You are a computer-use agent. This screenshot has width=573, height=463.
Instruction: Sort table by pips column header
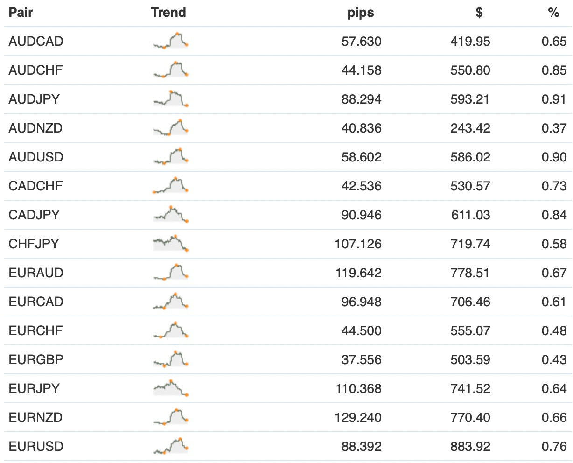361,13
